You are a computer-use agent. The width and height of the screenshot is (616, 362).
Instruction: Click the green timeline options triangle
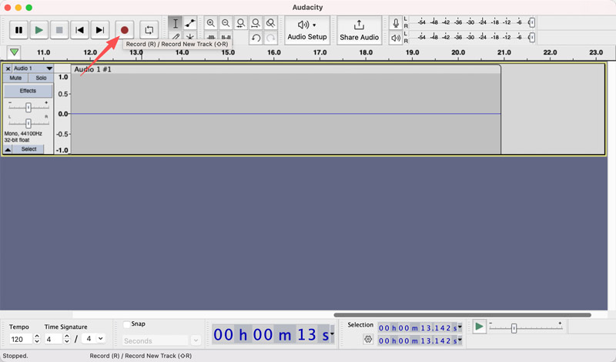(x=14, y=52)
